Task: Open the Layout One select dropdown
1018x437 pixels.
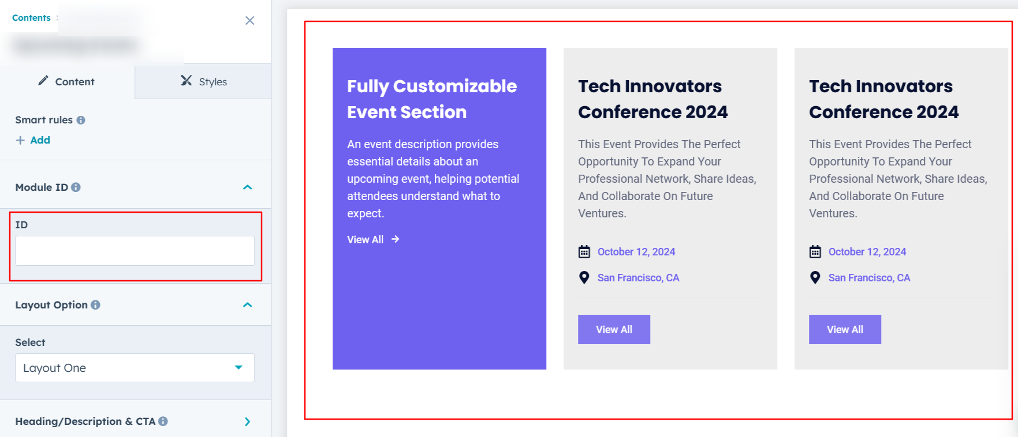Action: (135, 368)
